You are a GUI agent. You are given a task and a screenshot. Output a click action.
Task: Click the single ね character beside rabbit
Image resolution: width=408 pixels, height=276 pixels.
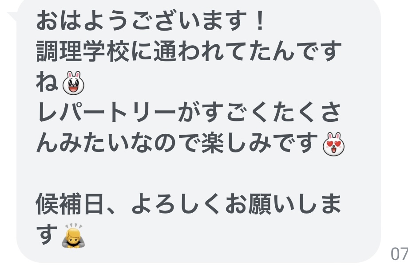tap(47, 82)
